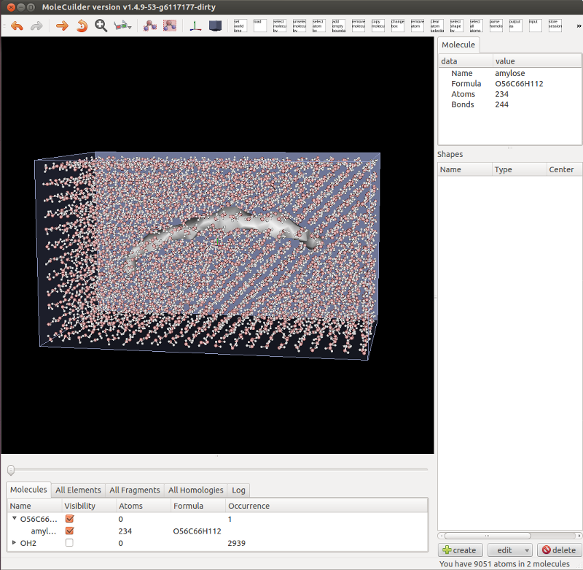Enable visibility checkbox for OH2
The height and width of the screenshot is (570, 583).
[69, 543]
